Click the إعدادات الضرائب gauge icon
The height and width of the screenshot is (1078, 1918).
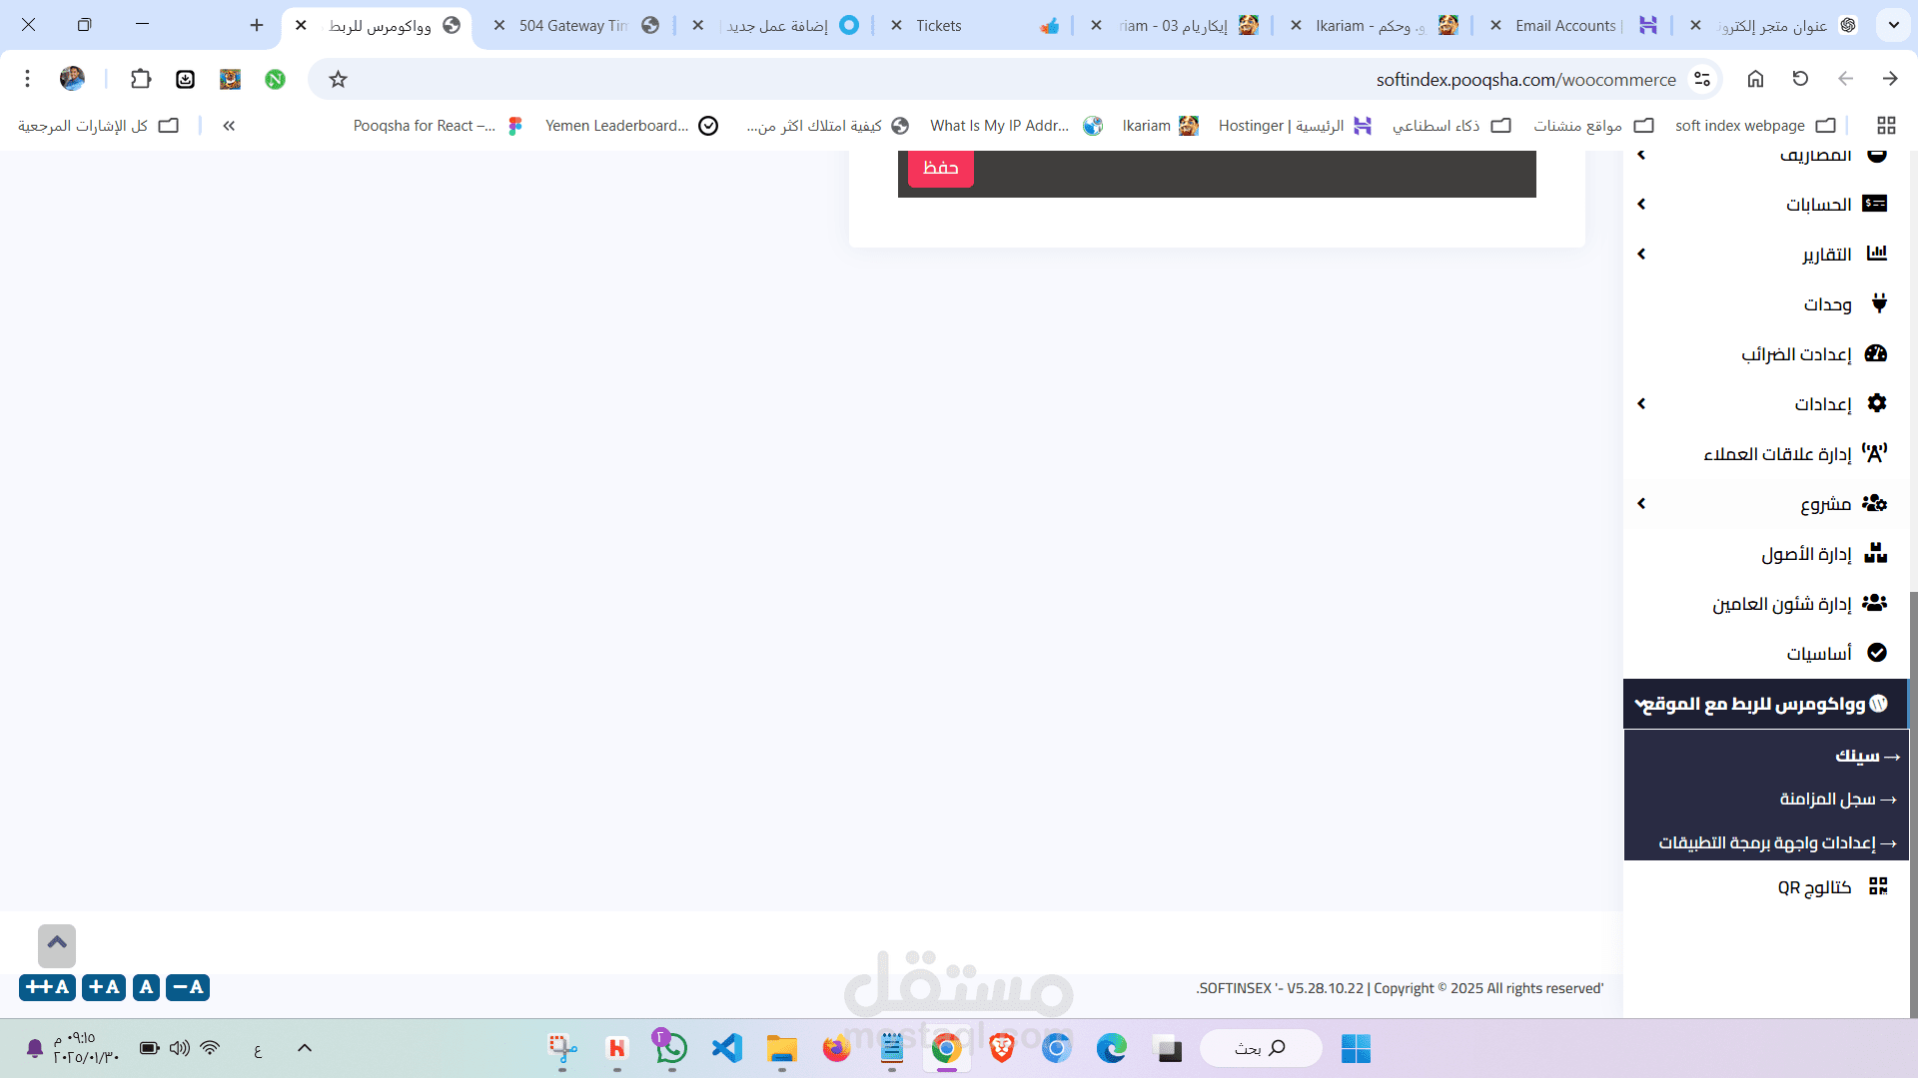[1876, 353]
